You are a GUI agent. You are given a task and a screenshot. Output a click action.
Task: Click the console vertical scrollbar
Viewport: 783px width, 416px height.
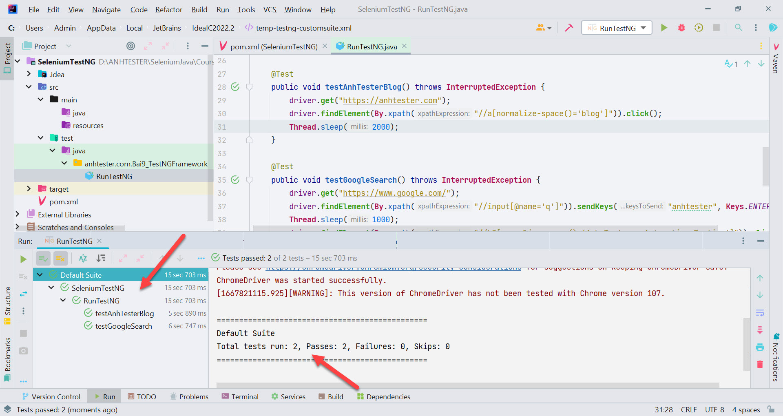(747, 344)
